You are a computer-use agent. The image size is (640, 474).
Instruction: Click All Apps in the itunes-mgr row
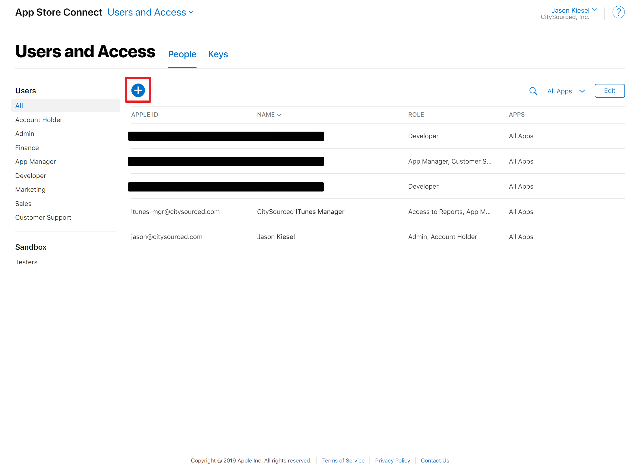point(521,212)
